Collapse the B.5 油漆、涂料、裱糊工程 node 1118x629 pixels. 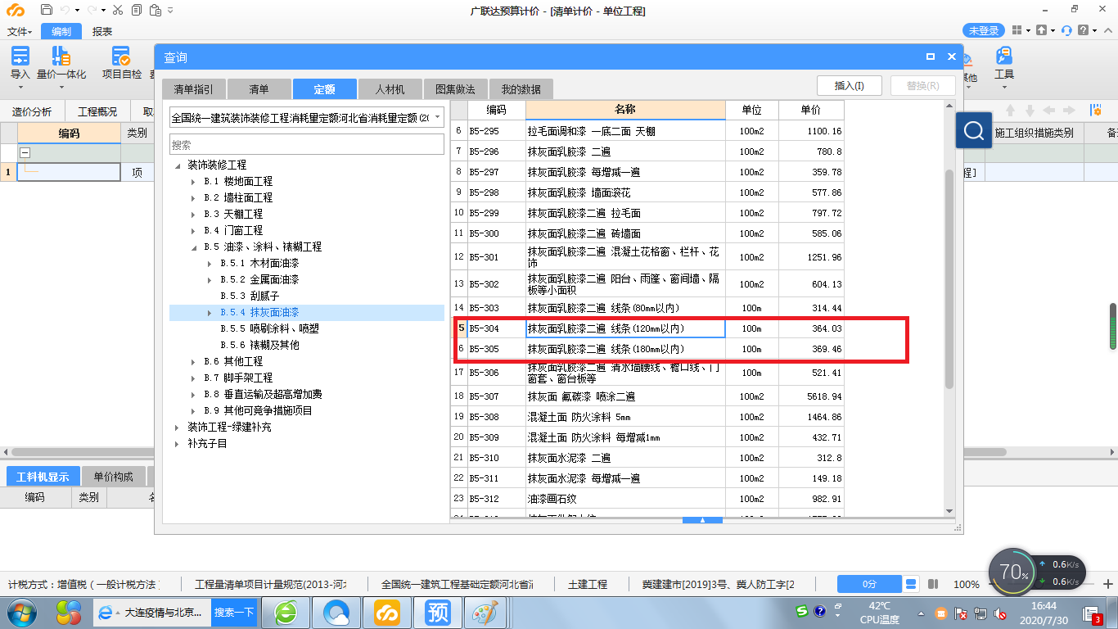coord(193,247)
